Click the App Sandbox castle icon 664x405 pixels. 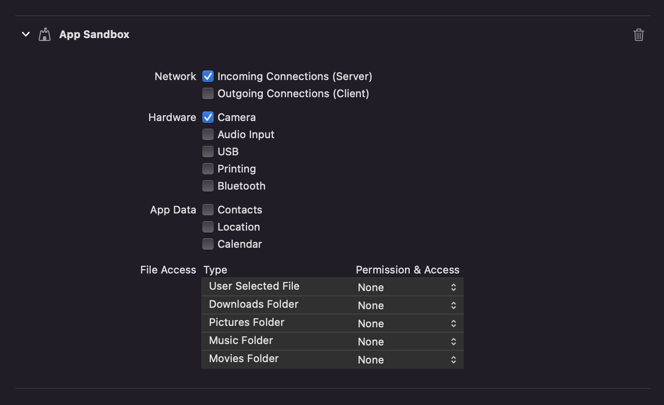click(x=44, y=34)
